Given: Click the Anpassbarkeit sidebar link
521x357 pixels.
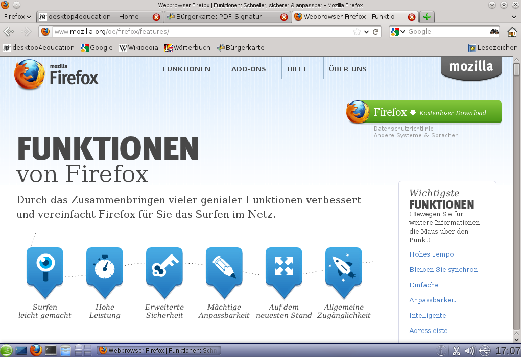Looking at the screenshot, I should (432, 300).
